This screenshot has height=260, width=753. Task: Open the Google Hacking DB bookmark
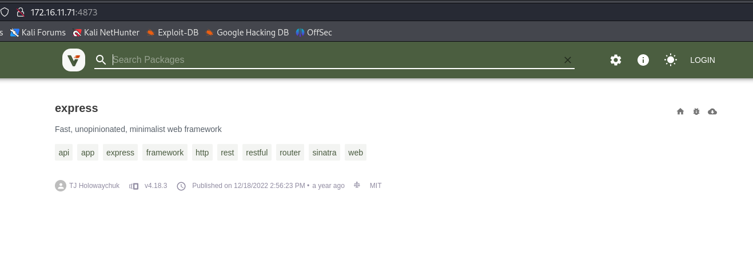pyautogui.click(x=247, y=33)
